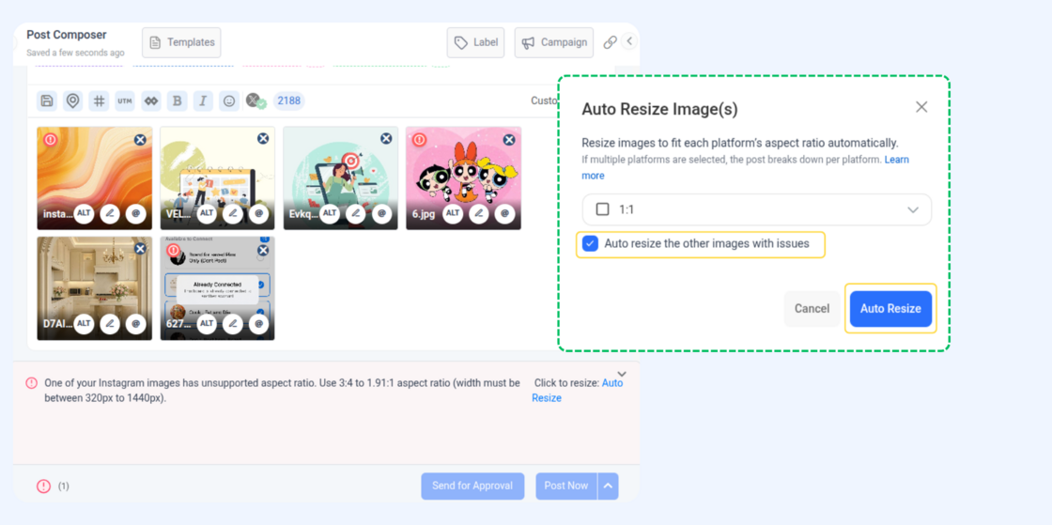
Task: Remove the orange wave image thumbnail
Action: pos(140,139)
